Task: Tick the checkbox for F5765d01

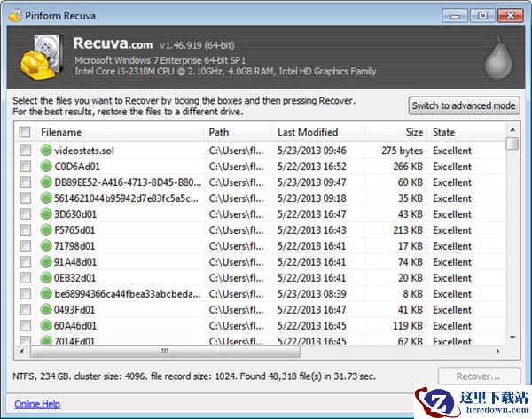Action: point(26,229)
